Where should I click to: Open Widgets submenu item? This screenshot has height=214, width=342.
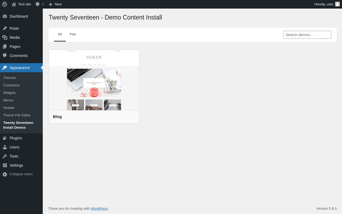coord(9,93)
